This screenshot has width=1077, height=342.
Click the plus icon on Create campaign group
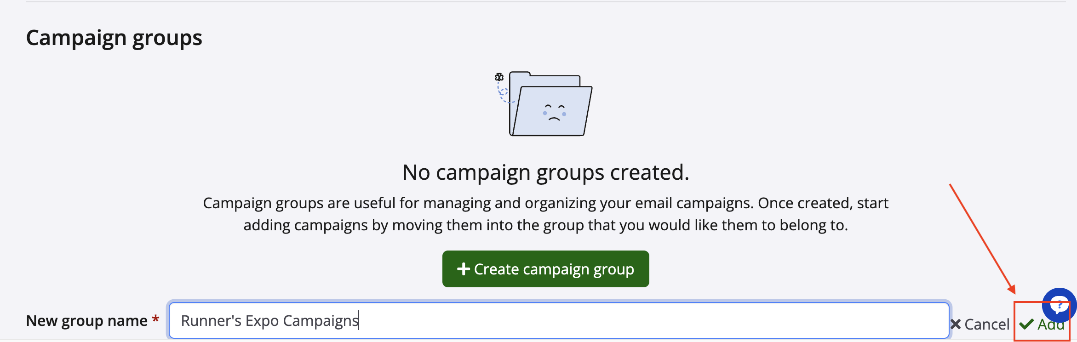(463, 269)
